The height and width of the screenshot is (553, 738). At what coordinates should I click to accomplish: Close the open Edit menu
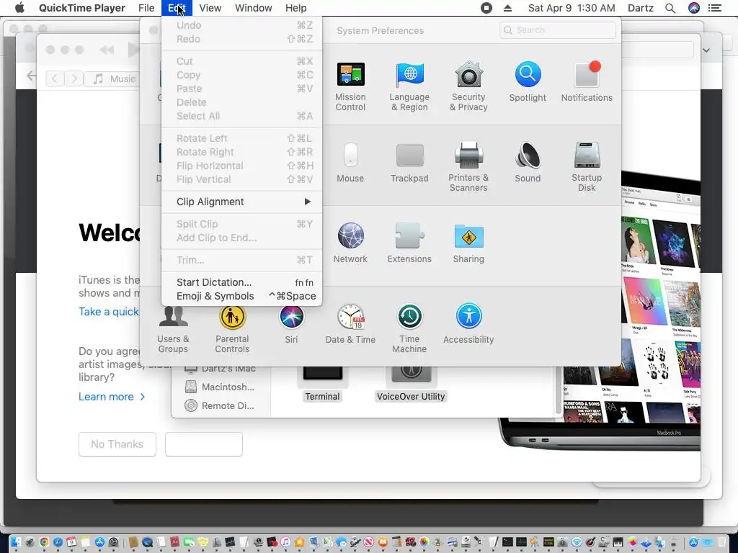[x=177, y=8]
